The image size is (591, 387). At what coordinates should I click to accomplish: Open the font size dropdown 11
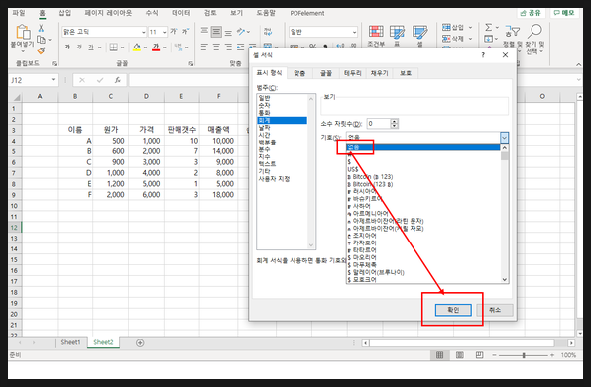click(164, 32)
